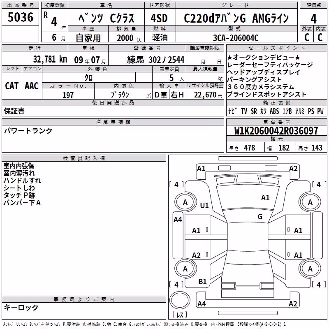Image resolution: width=329 pixels, height=329 pixels.
Task: Click air conditioner type AAC
Action: point(32,86)
